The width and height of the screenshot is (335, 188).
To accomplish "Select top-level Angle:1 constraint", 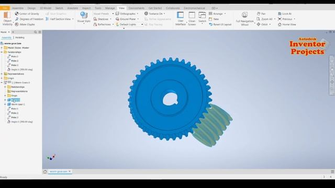I will click(20, 69).
